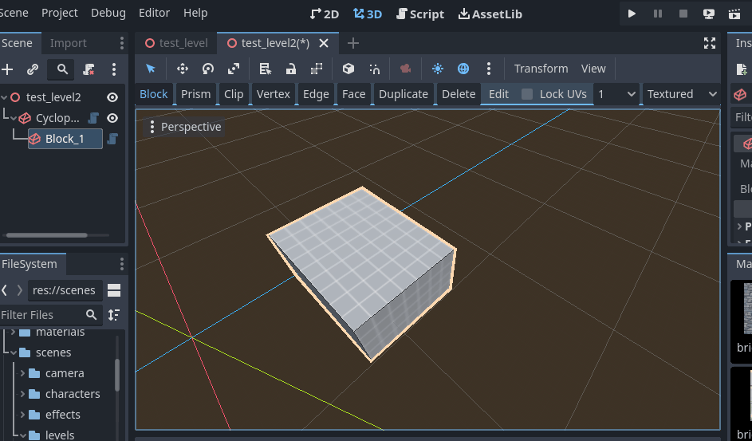This screenshot has width=752, height=441.
Task: Open the Debug menu
Action: (x=108, y=13)
